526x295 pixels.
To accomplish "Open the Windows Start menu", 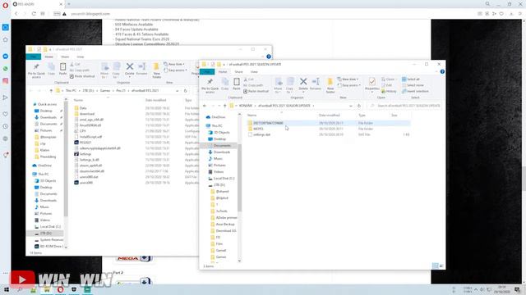I will (7, 289).
